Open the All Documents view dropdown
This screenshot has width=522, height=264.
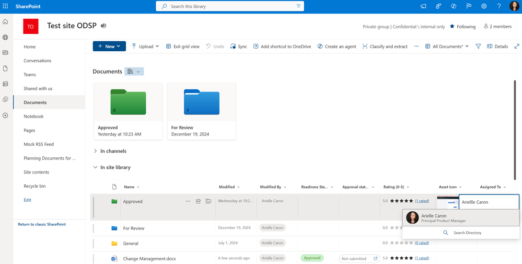(447, 47)
